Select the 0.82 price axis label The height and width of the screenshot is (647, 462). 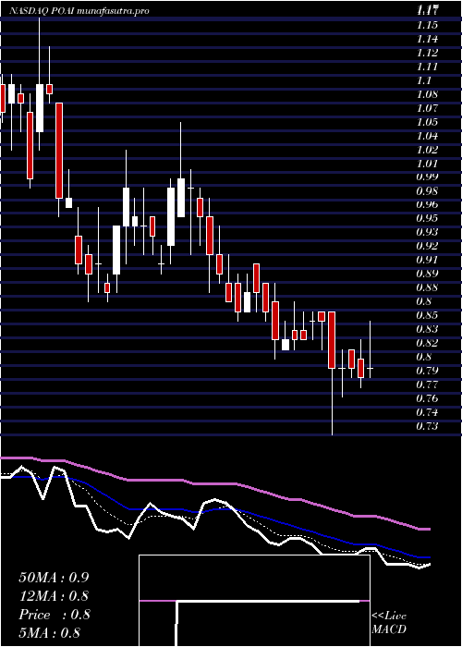(x=427, y=343)
